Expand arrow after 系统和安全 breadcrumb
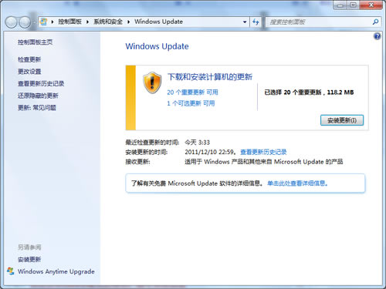This screenshot has width=386, height=289. 128,22
